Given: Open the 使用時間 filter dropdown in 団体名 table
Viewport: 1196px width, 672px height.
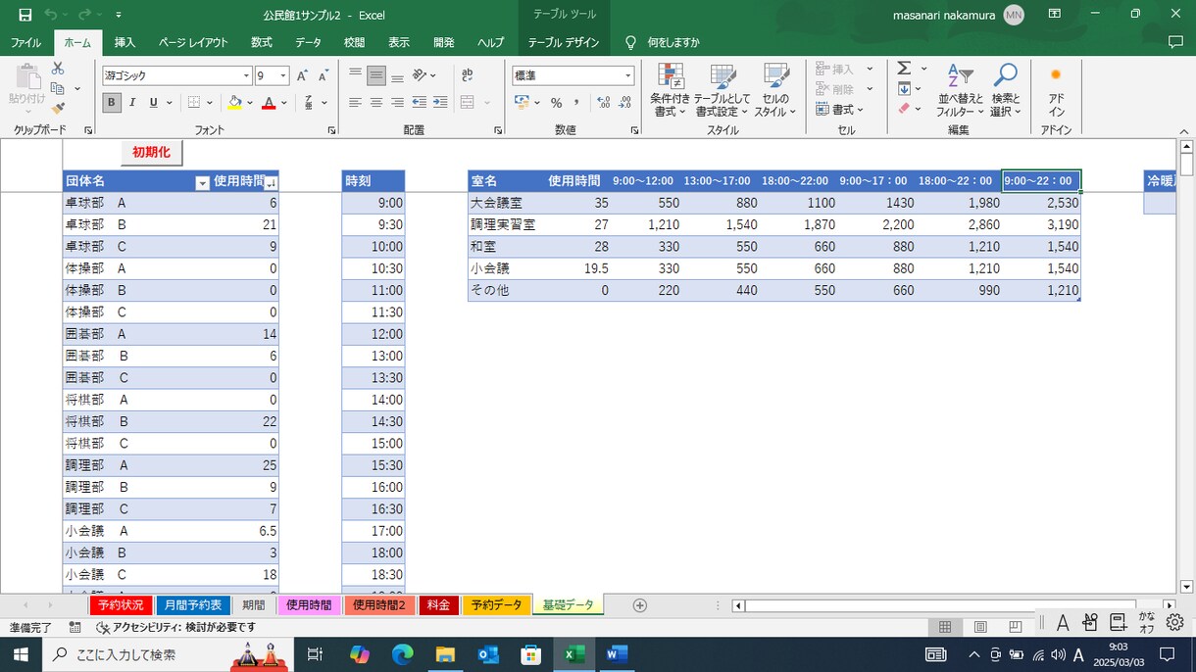Looking at the screenshot, I should coord(272,182).
